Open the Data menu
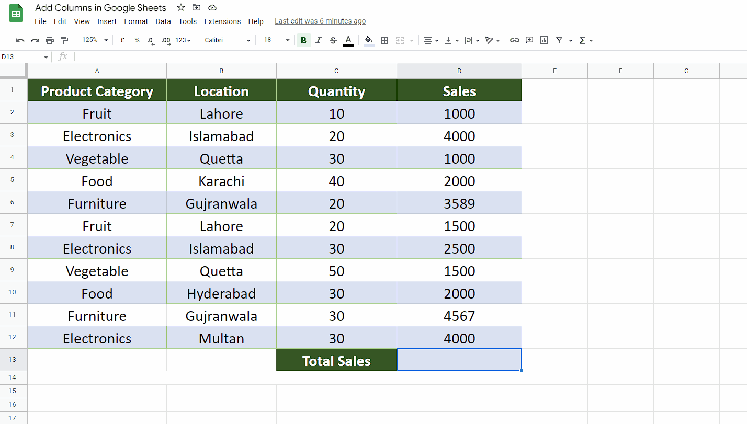 coord(163,21)
